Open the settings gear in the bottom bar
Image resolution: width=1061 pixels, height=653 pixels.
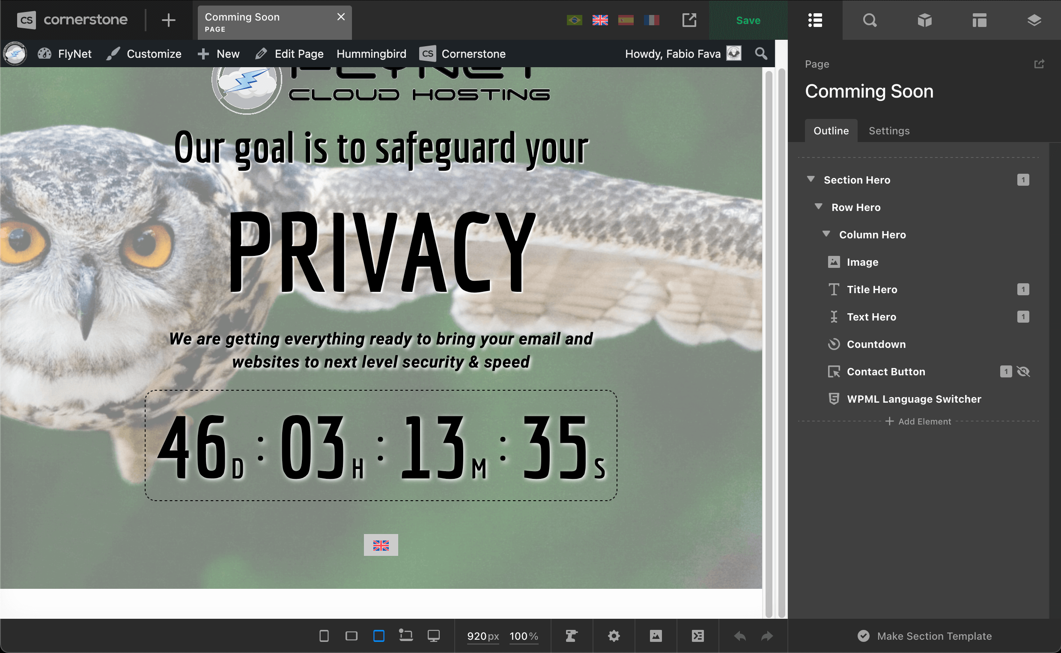tap(614, 636)
